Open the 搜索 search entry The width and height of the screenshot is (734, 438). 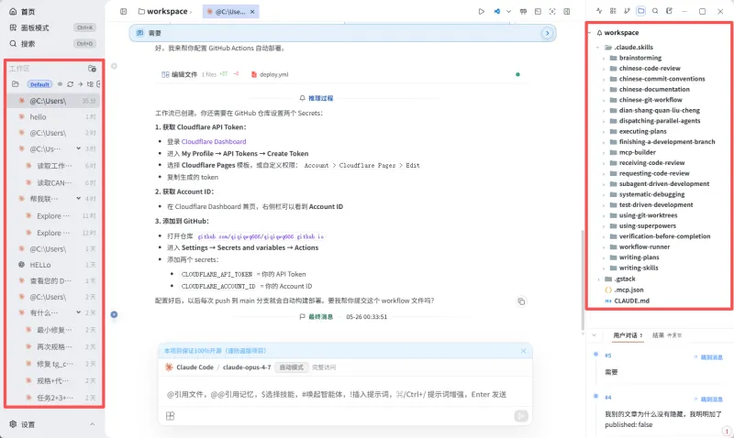tap(52, 43)
